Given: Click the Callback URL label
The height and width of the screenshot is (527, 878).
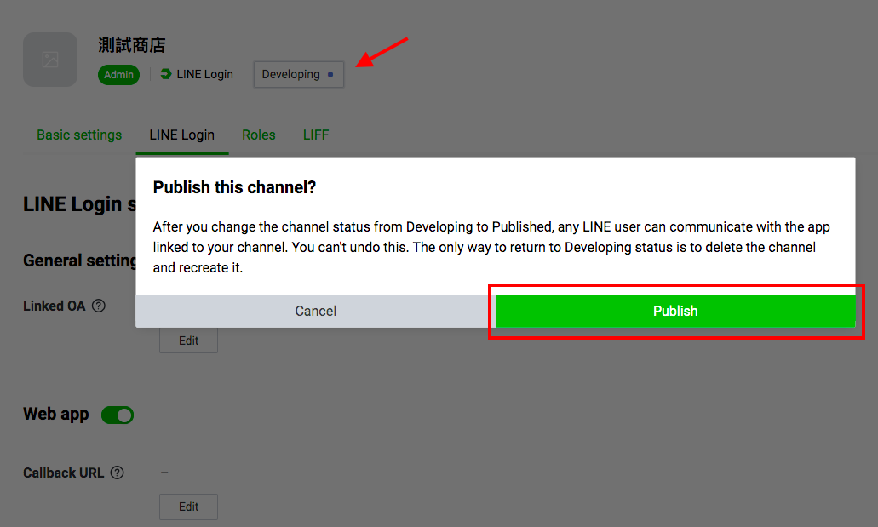Looking at the screenshot, I should pos(63,473).
